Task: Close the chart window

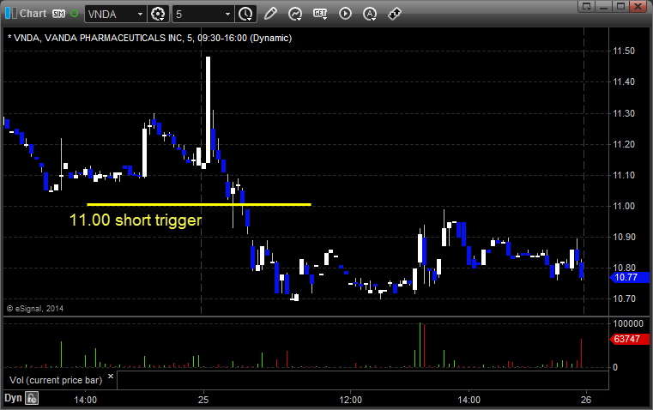Action: pos(638,6)
